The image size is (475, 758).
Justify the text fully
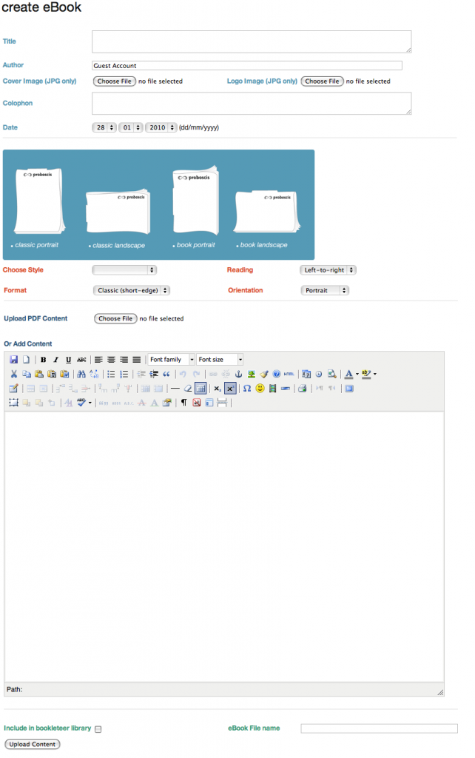point(137,360)
